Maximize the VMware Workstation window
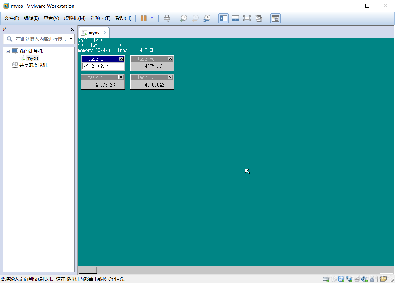 tap(367, 6)
